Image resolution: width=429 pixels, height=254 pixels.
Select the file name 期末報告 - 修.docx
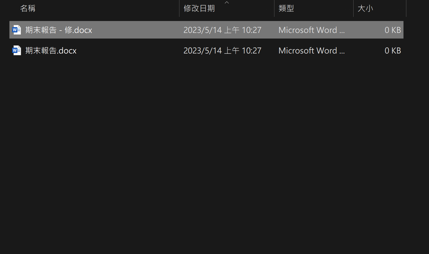[59, 30]
